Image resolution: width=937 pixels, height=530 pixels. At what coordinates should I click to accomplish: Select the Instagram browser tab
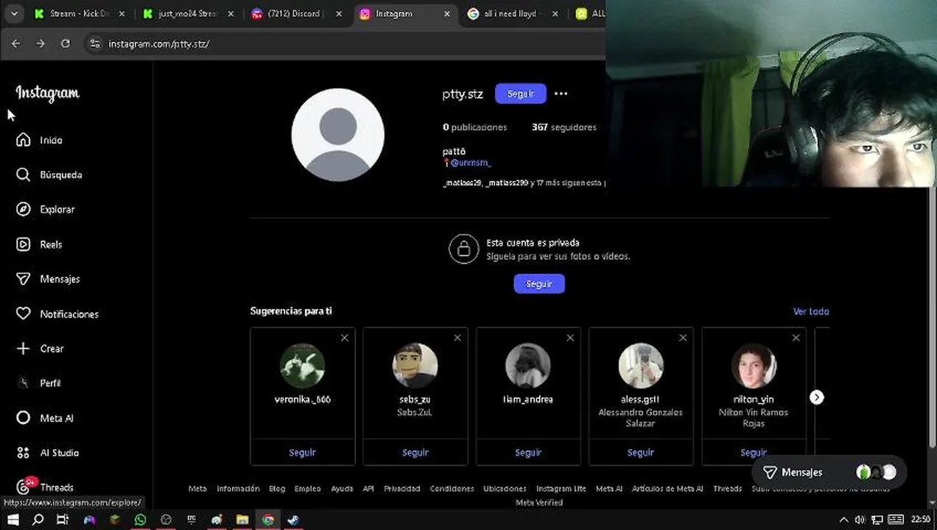(x=404, y=14)
